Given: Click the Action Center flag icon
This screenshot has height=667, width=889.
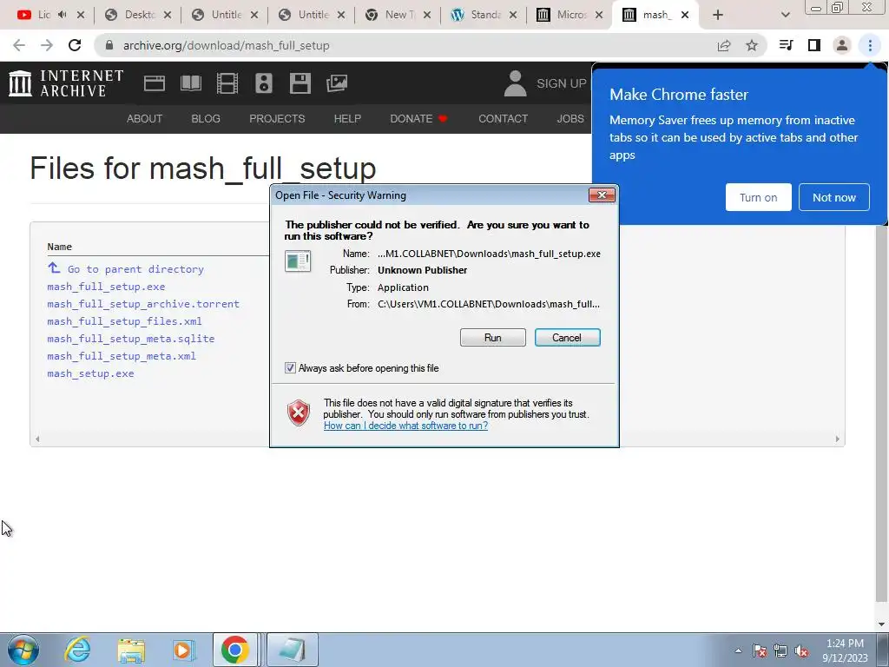Looking at the screenshot, I should pos(760,650).
